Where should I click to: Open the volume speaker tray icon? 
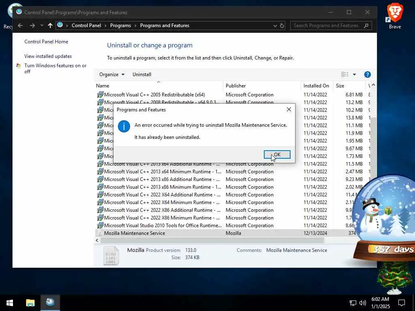363,303
